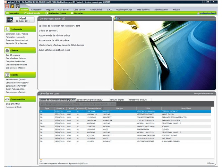Click the Exports section header
The height and width of the screenshot is (167, 222).
[20, 75]
